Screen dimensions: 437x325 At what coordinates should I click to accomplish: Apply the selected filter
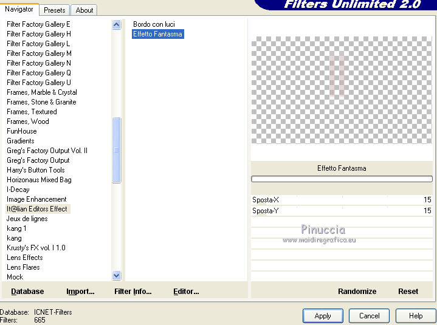click(323, 316)
